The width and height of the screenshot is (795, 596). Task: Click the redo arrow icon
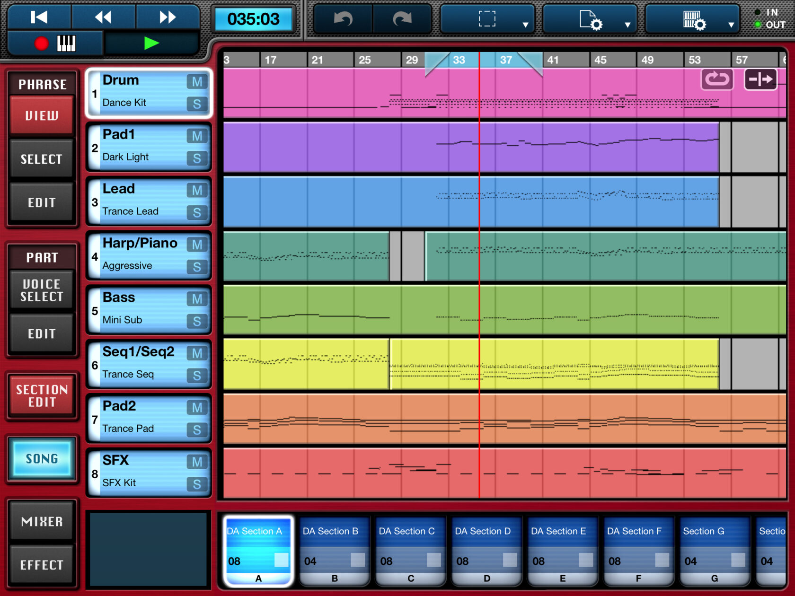tap(402, 19)
